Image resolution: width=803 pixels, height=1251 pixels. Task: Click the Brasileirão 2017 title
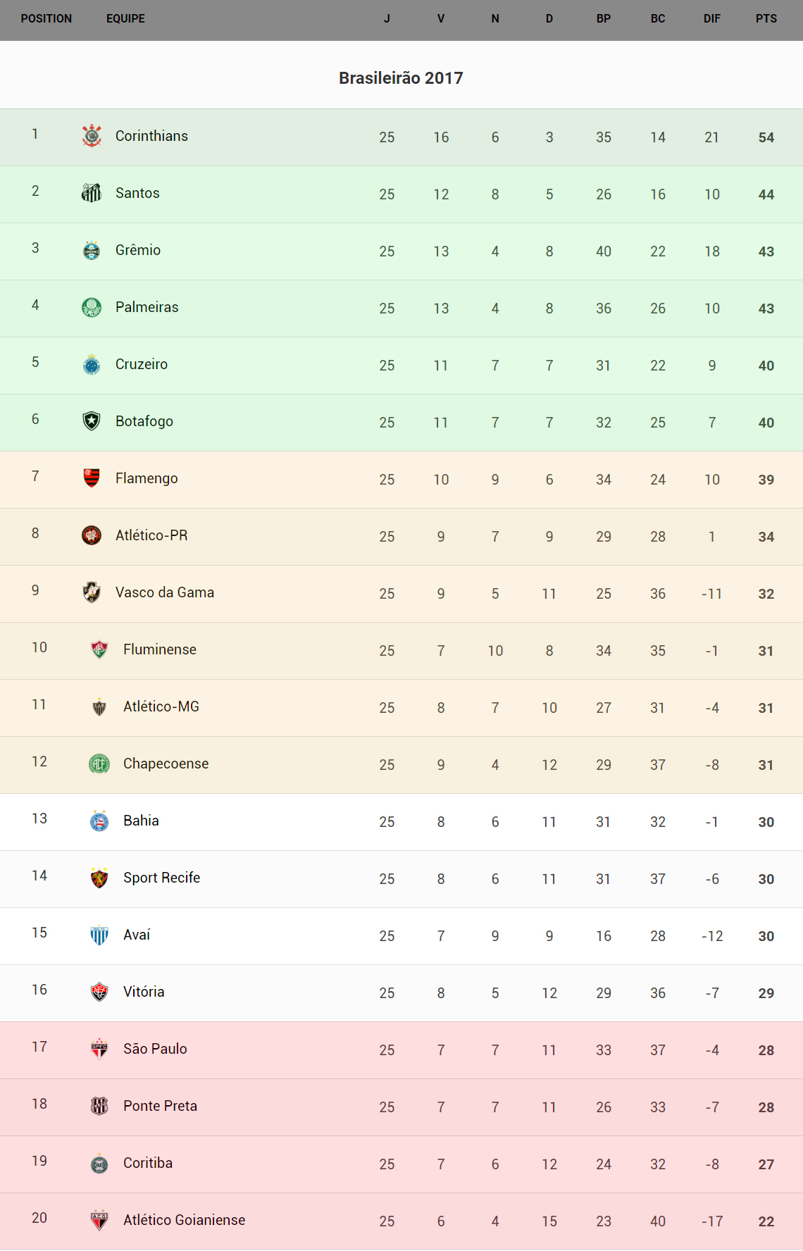(x=401, y=78)
